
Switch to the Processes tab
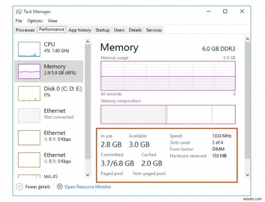tap(25, 30)
